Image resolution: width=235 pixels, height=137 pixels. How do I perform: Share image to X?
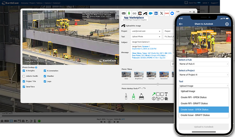click(x=161, y=13)
